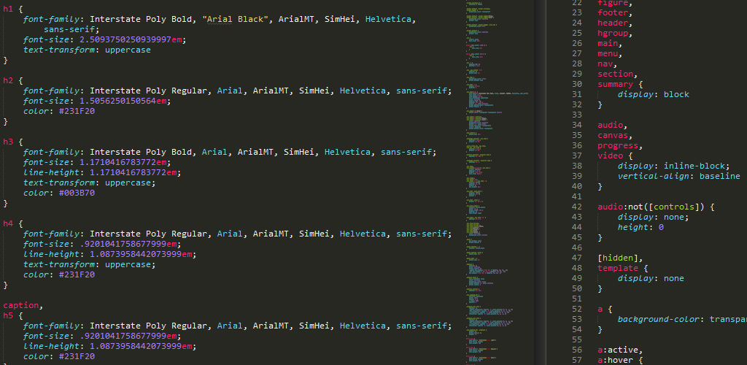This screenshot has width=747, height=365.
Task: Click the display property on line 49
Action: [x=635, y=278]
